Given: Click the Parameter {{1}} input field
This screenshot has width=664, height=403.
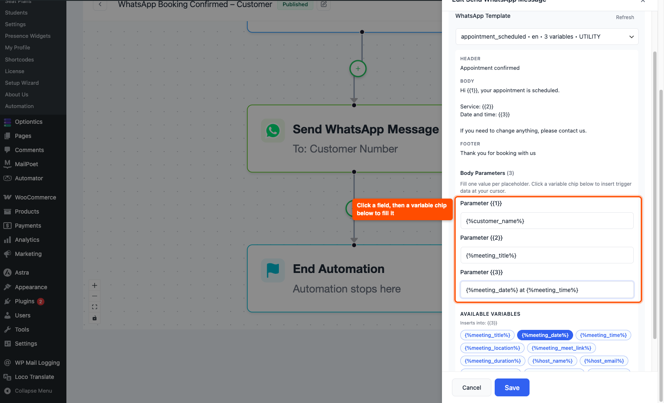Looking at the screenshot, I should pos(547,221).
